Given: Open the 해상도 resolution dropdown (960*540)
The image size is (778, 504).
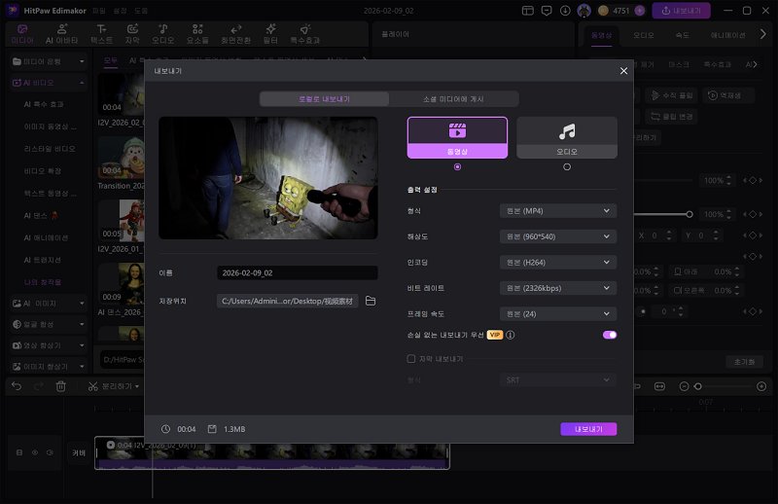Looking at the screenshot, I should (x=557, y=236).
